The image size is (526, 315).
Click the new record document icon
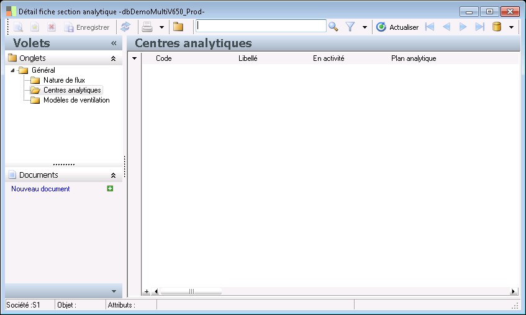[18, 27]
